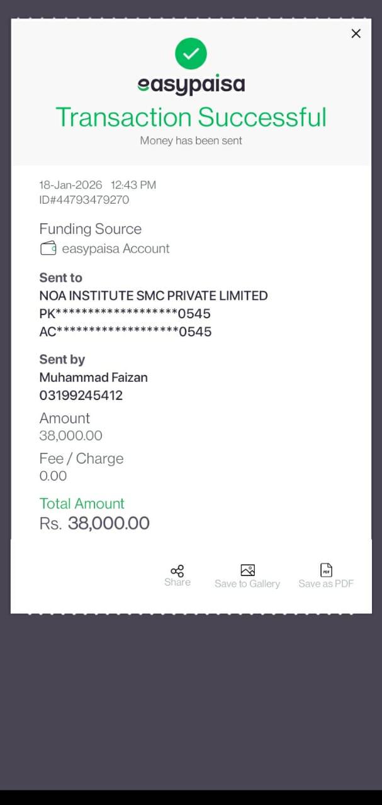Click the sender name Muhammad Faizan
This screenshot has height=805, width=382.
click(93, 377)
